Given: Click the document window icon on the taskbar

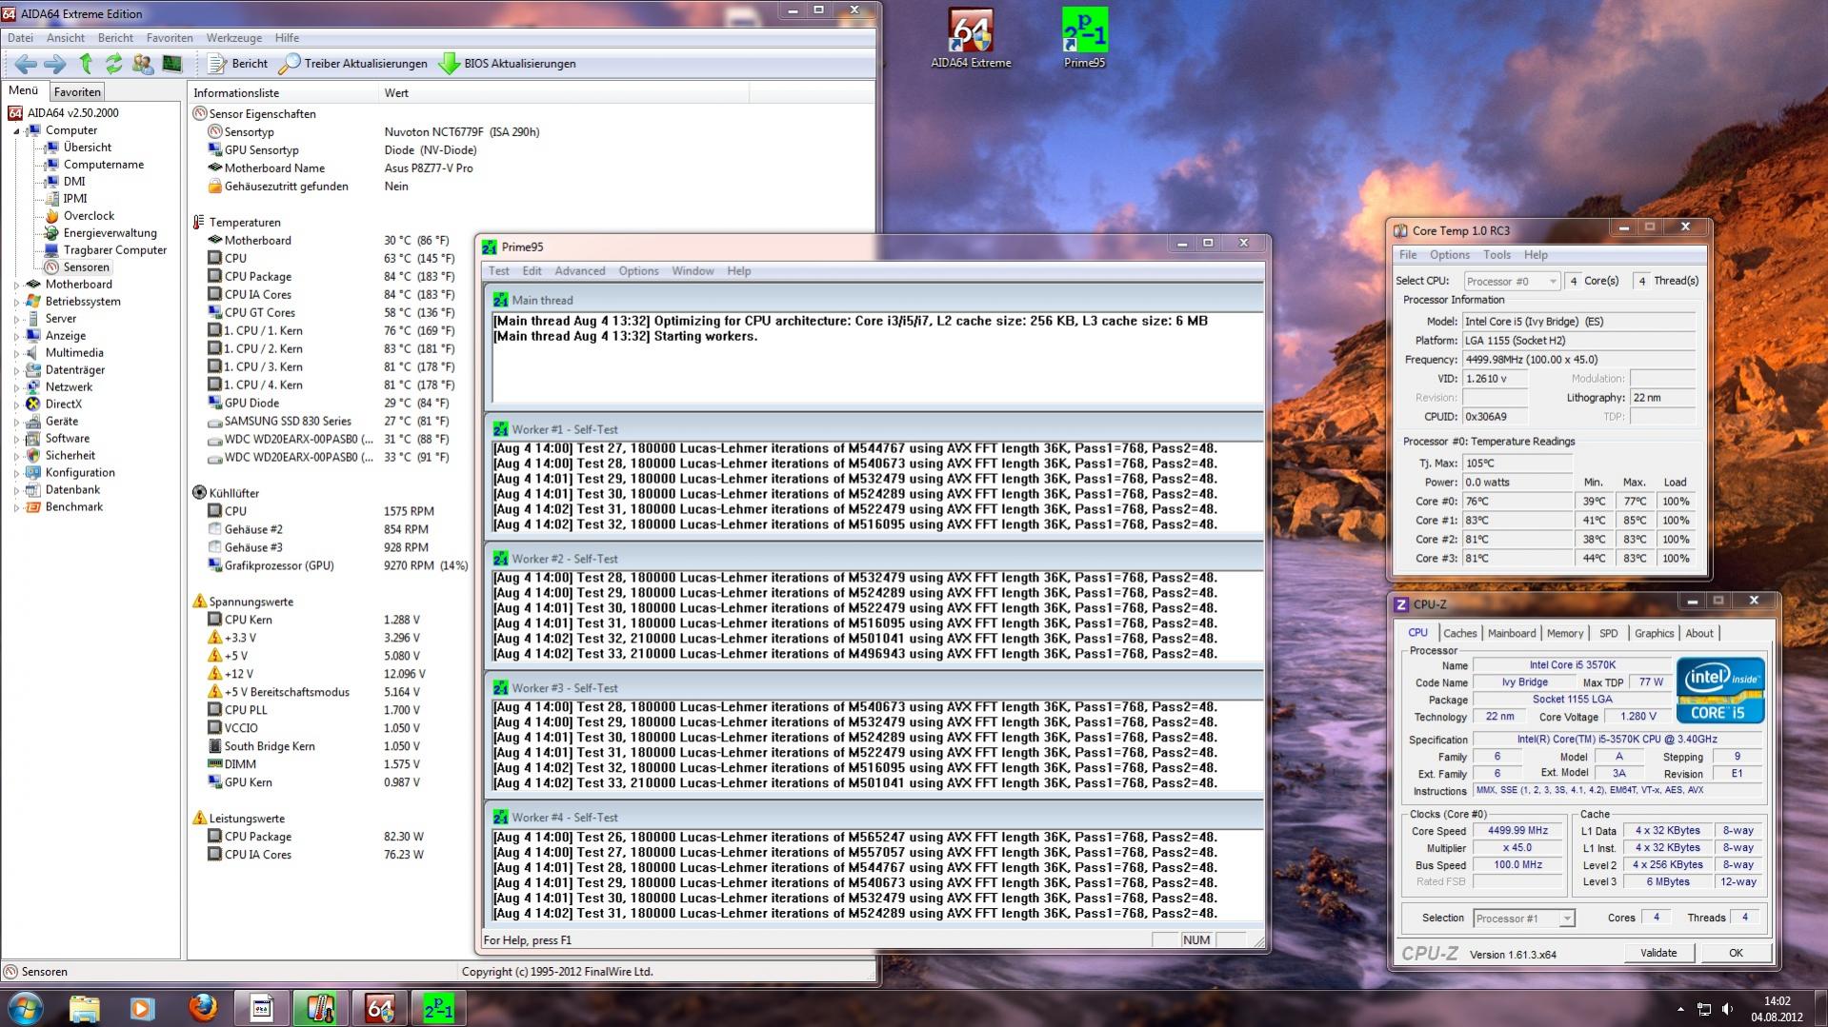Looking at the screenshot, I should [261, 1008].
